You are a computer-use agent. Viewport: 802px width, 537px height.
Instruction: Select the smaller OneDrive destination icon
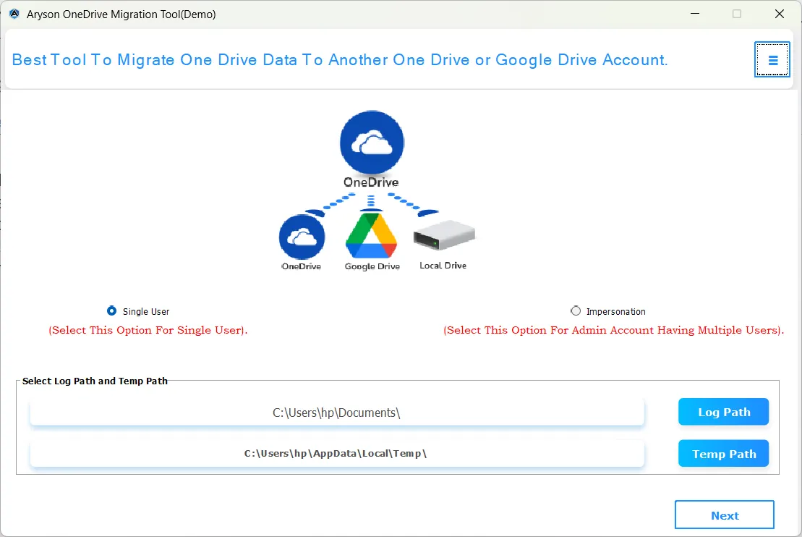coord(302,237)
